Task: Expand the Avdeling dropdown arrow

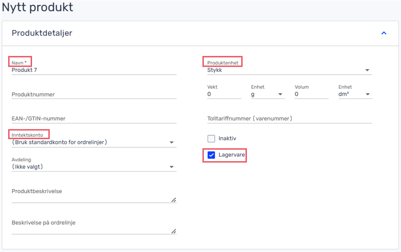Action: [172, 167]
